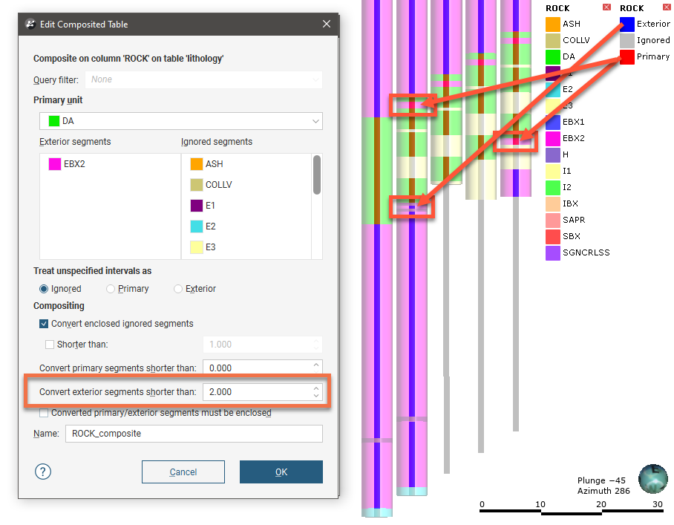Click the help question mark icon
Screen dimensions: 674x525
[43, 472]
